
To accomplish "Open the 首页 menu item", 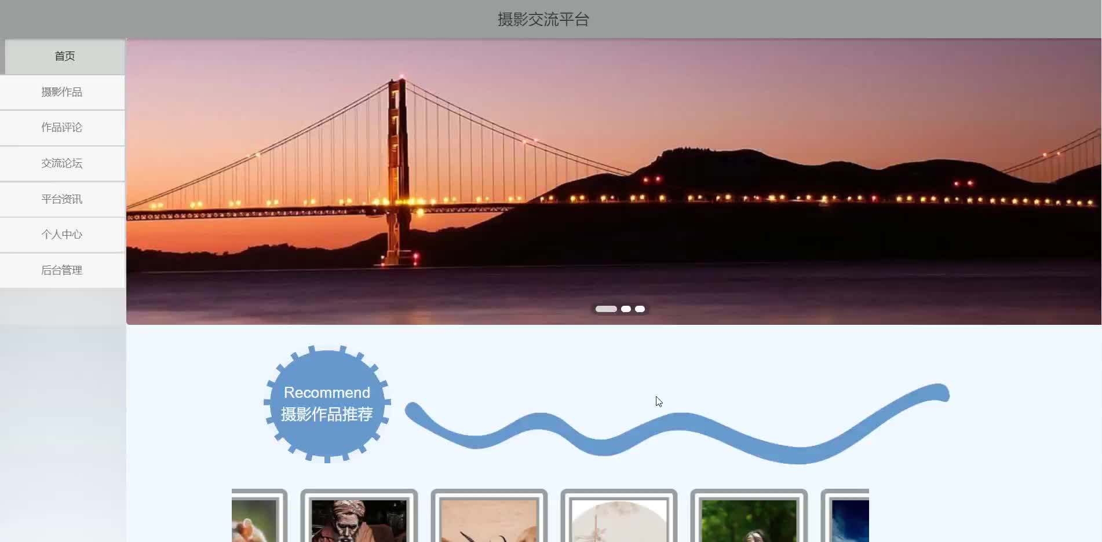I will (x=64, y=56).
